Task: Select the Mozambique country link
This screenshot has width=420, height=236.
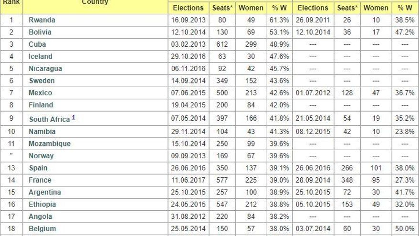Action: pos(50,144)
